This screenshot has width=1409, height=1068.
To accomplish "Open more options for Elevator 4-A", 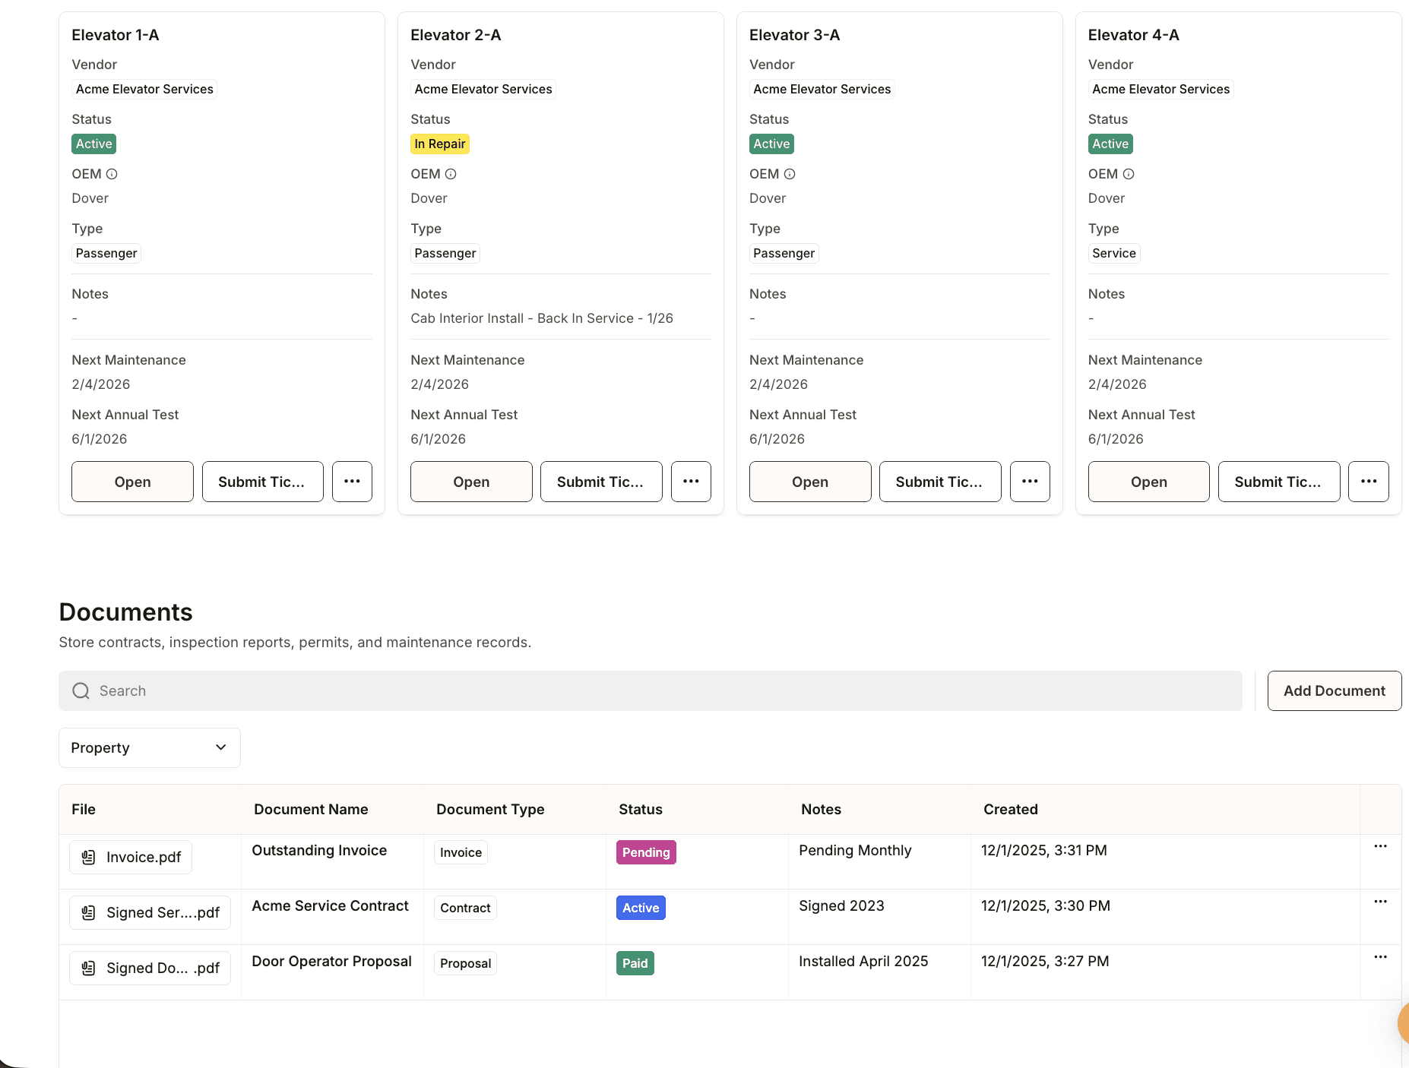I will tap(1369, 482).
